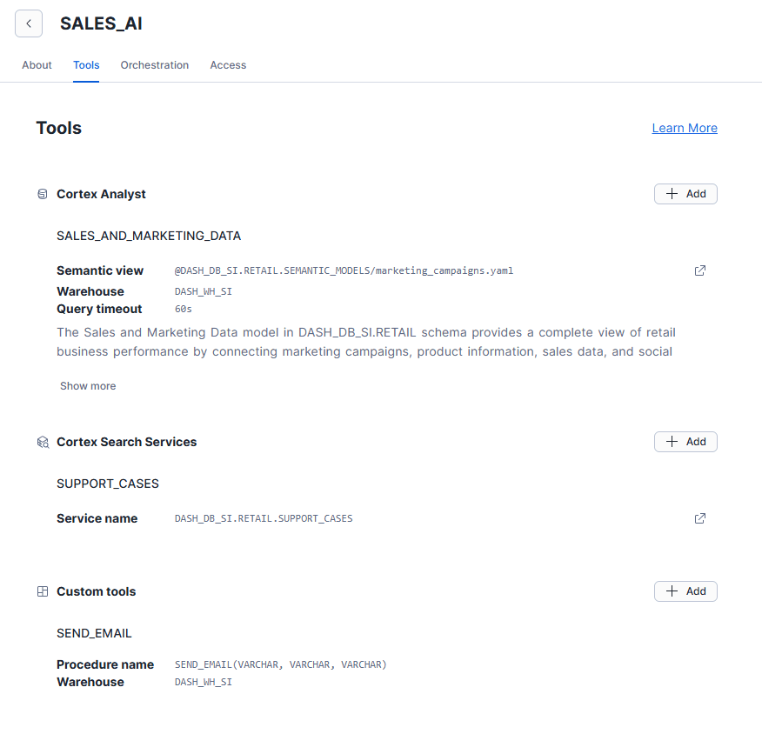Select the SUPPORT_CASES search service entry
The image size is (762, 734).
pyautogui.click(x=108, y=484)
